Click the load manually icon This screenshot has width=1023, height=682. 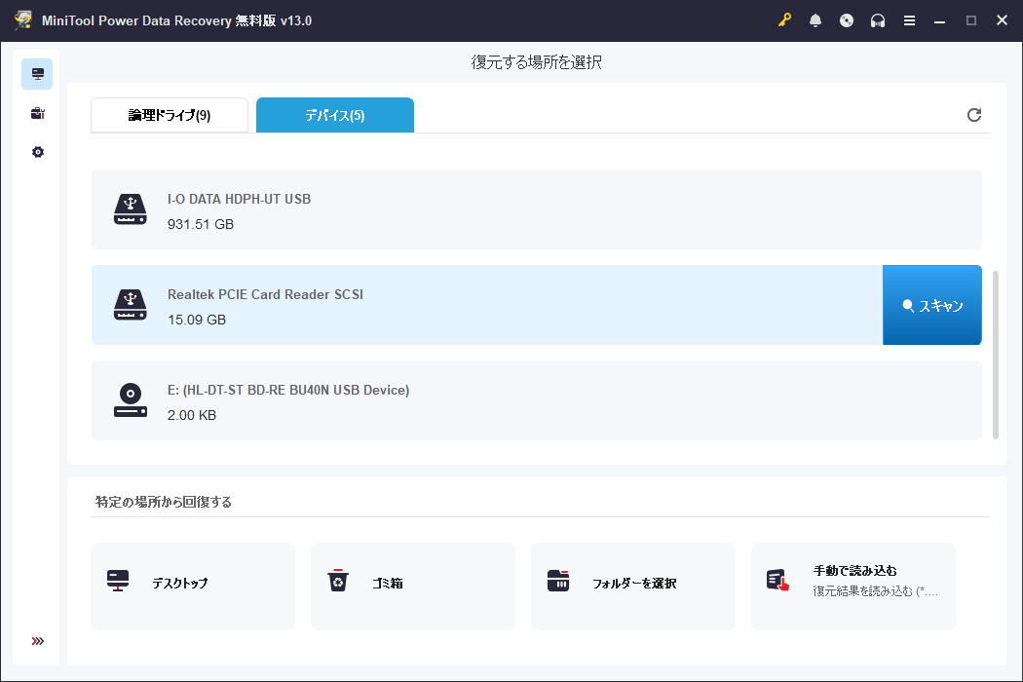[777, 581]
